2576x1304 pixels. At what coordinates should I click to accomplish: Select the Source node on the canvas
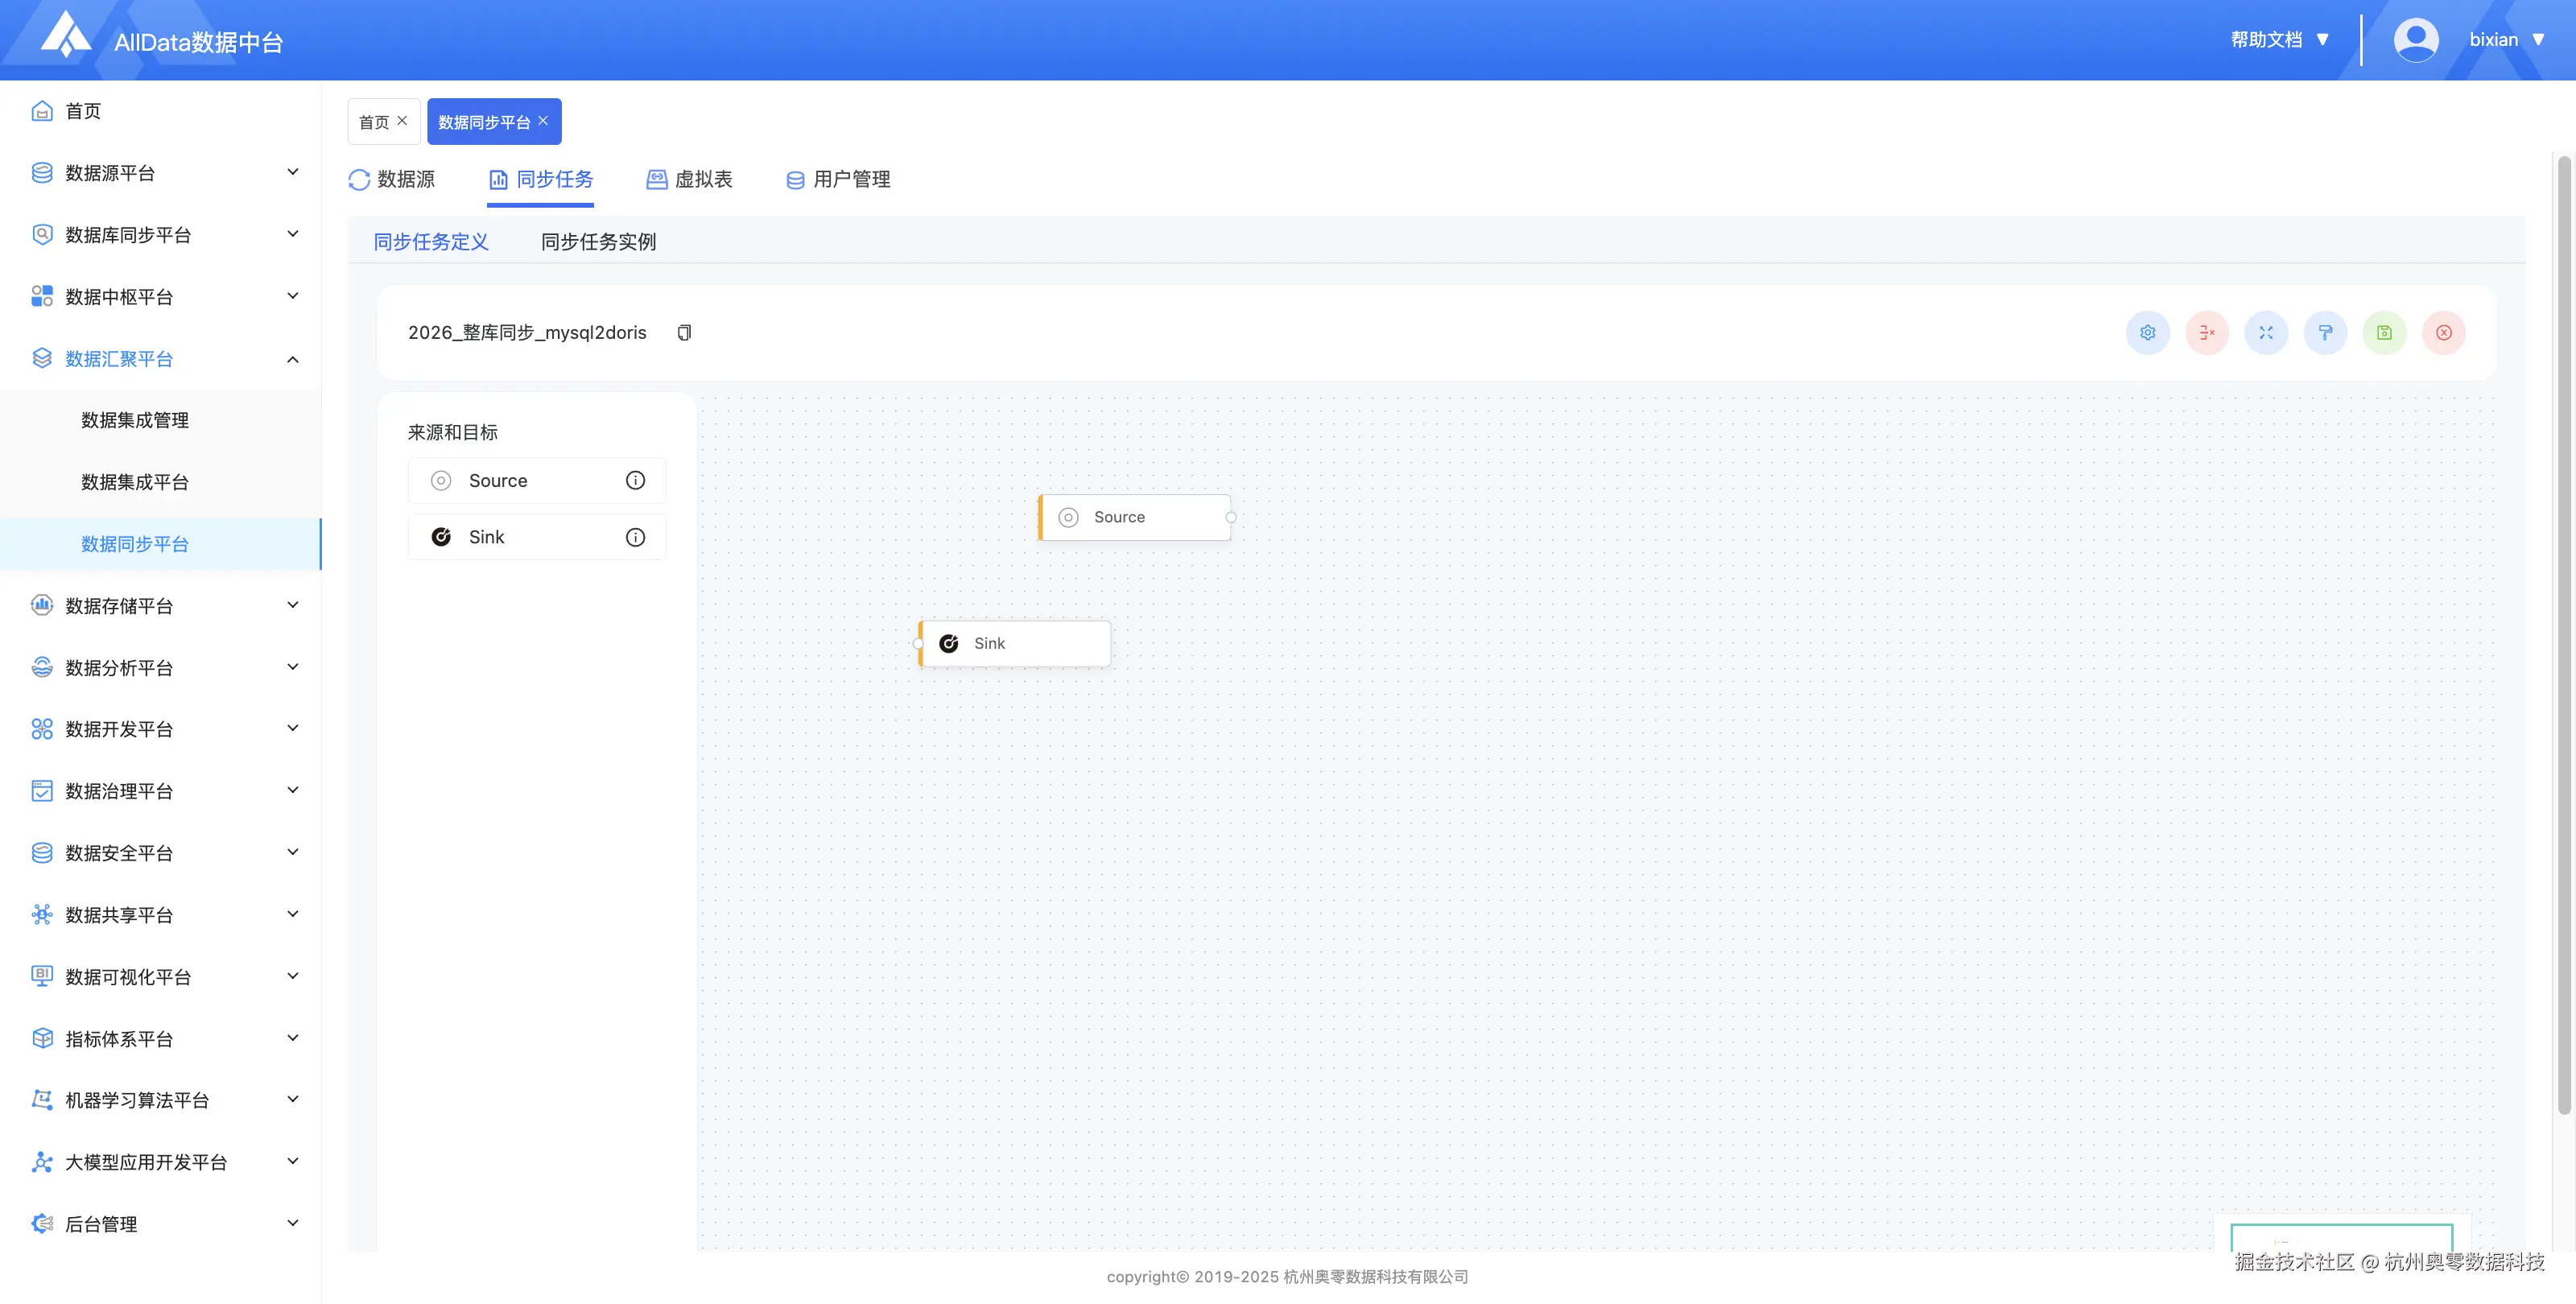pyautogui.click(x=1135, y=517)
